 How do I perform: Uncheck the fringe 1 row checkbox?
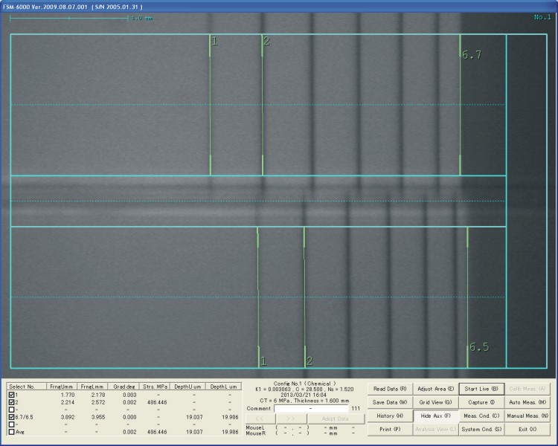click(x=11, y=395)
